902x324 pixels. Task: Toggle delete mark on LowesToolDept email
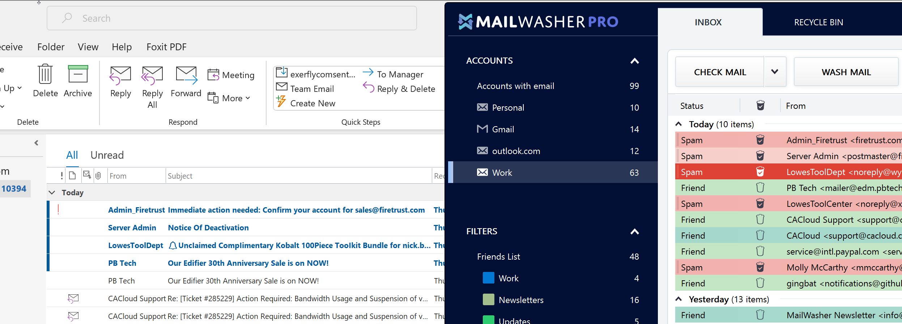(760, 172)
